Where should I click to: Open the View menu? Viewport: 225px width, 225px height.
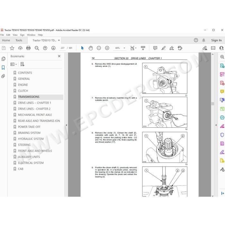[x=15, y=35]
